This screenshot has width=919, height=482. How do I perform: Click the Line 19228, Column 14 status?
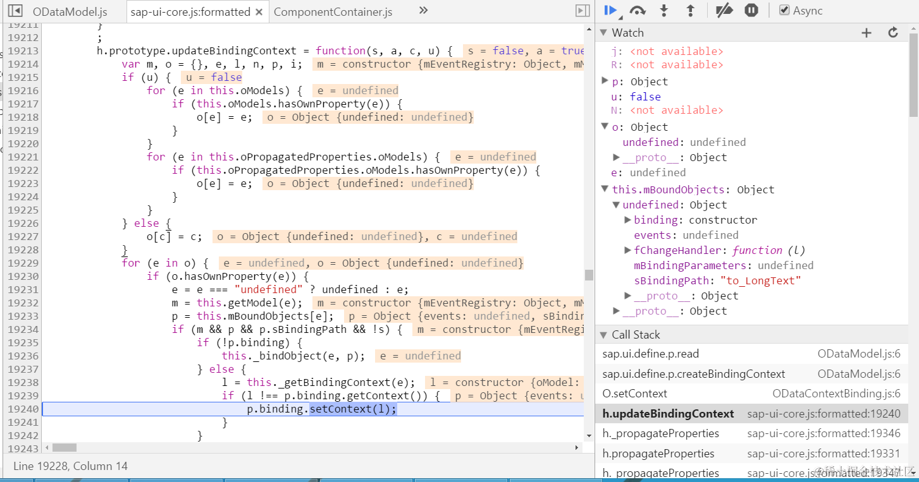tap(70, 466)
